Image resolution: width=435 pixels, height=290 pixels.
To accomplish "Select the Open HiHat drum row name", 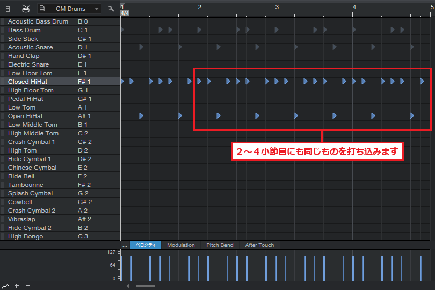I will [x=25, y=116].
